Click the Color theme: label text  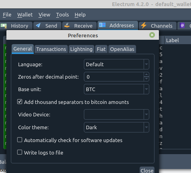(33, 127)
